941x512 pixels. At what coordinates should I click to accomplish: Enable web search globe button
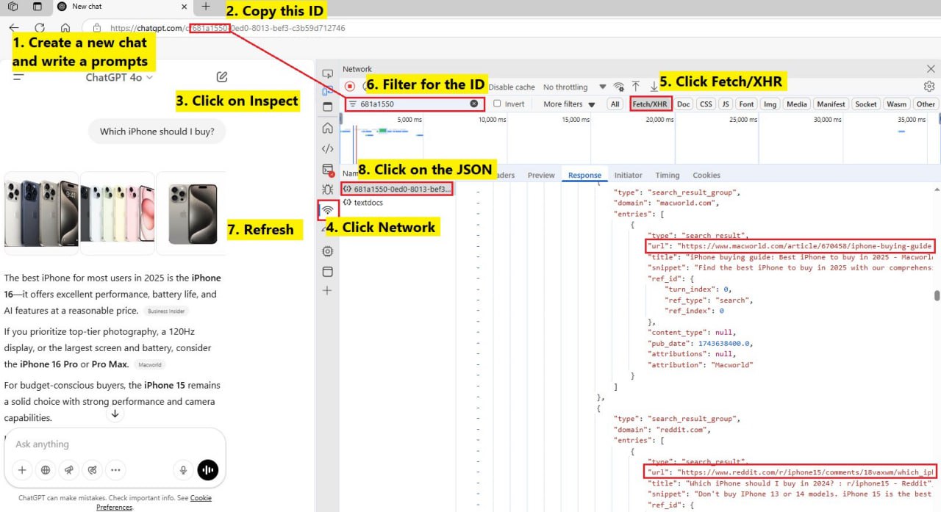(x=46, y=470)
